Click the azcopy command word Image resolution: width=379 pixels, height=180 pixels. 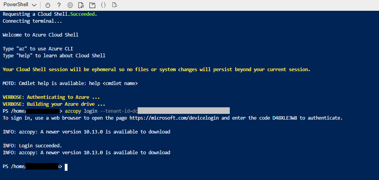(73, 111)
